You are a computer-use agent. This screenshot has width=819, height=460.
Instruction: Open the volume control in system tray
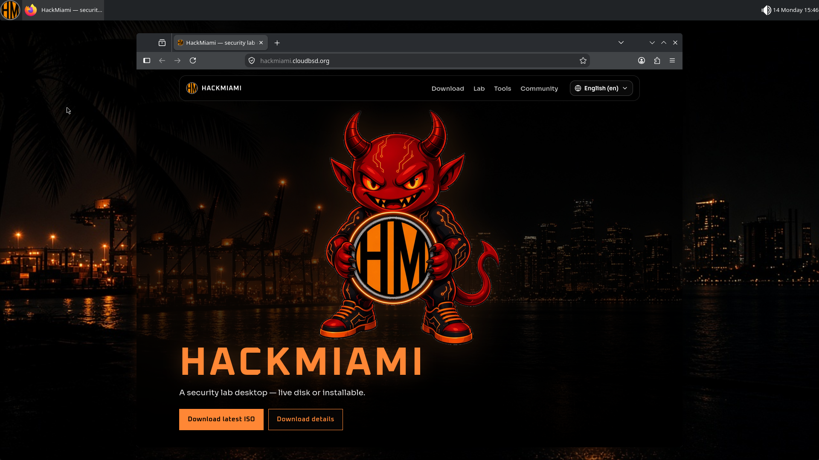point(766,10)
